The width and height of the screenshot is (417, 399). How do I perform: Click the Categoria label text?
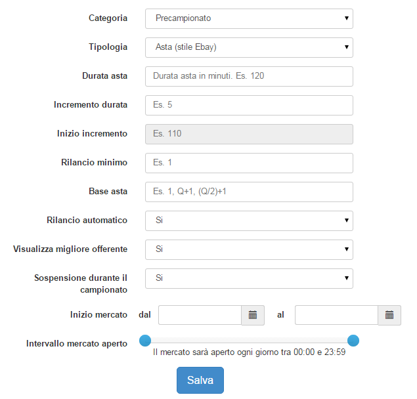click(x=108, y=18)
